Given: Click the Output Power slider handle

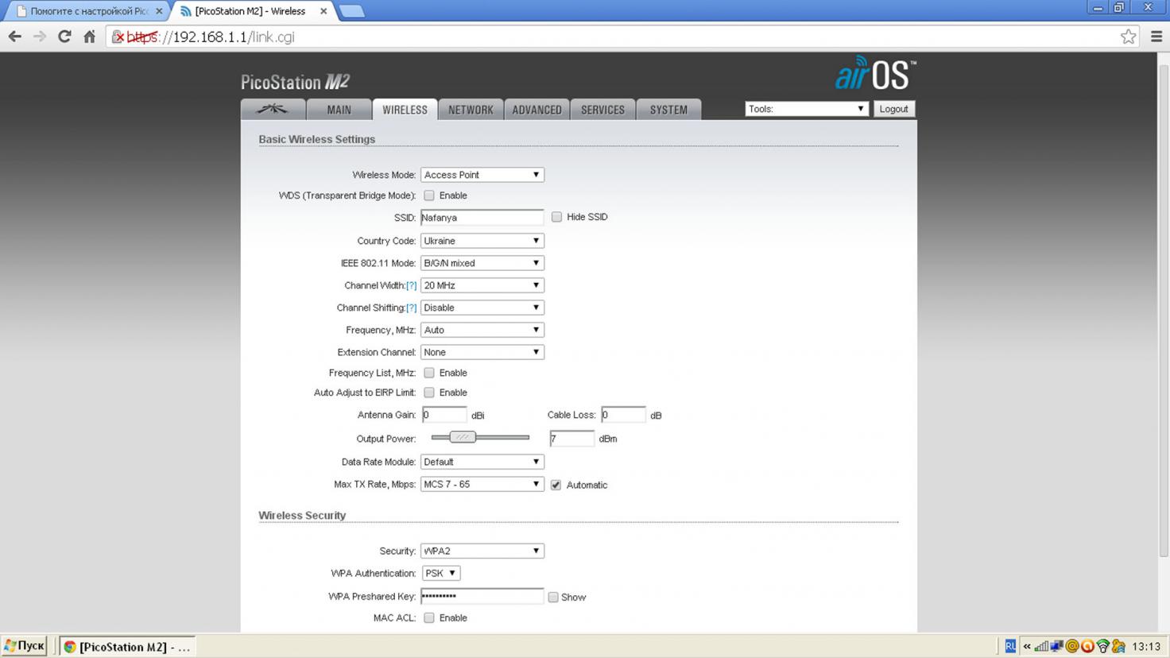Looking at the screenshot, I should click(x=463, y=437).
